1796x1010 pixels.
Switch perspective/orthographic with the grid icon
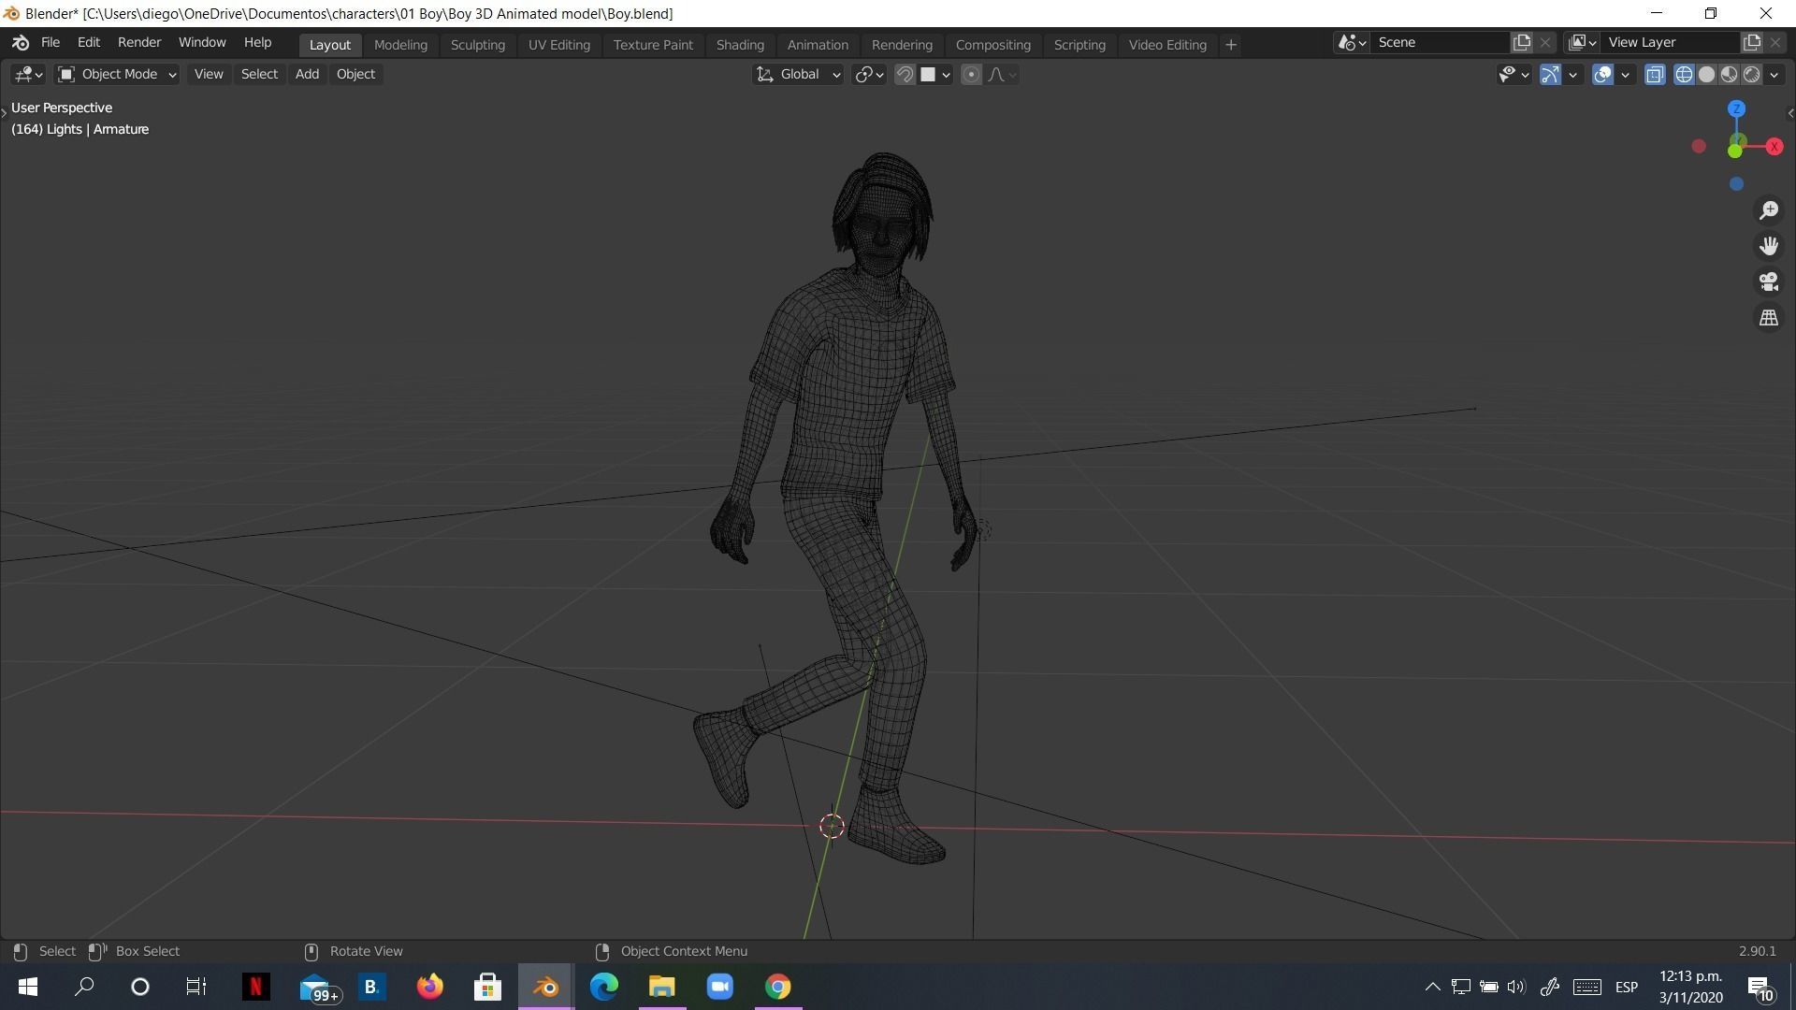(x=1768, y=318)
